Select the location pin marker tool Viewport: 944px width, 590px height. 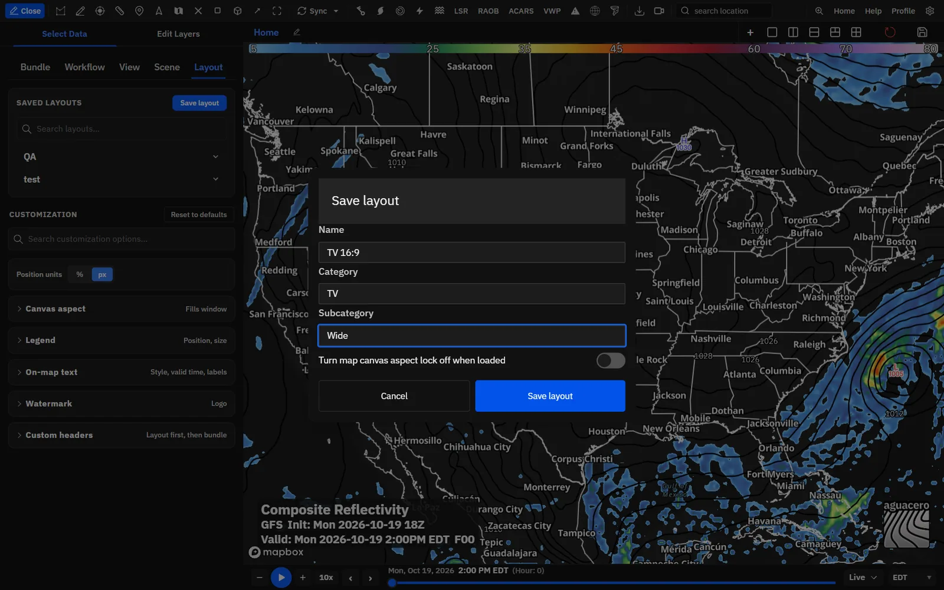pyautogui.click(x=139, y=11)
